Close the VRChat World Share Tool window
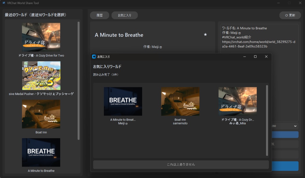305x178 pixels. (x=300, y=3)
